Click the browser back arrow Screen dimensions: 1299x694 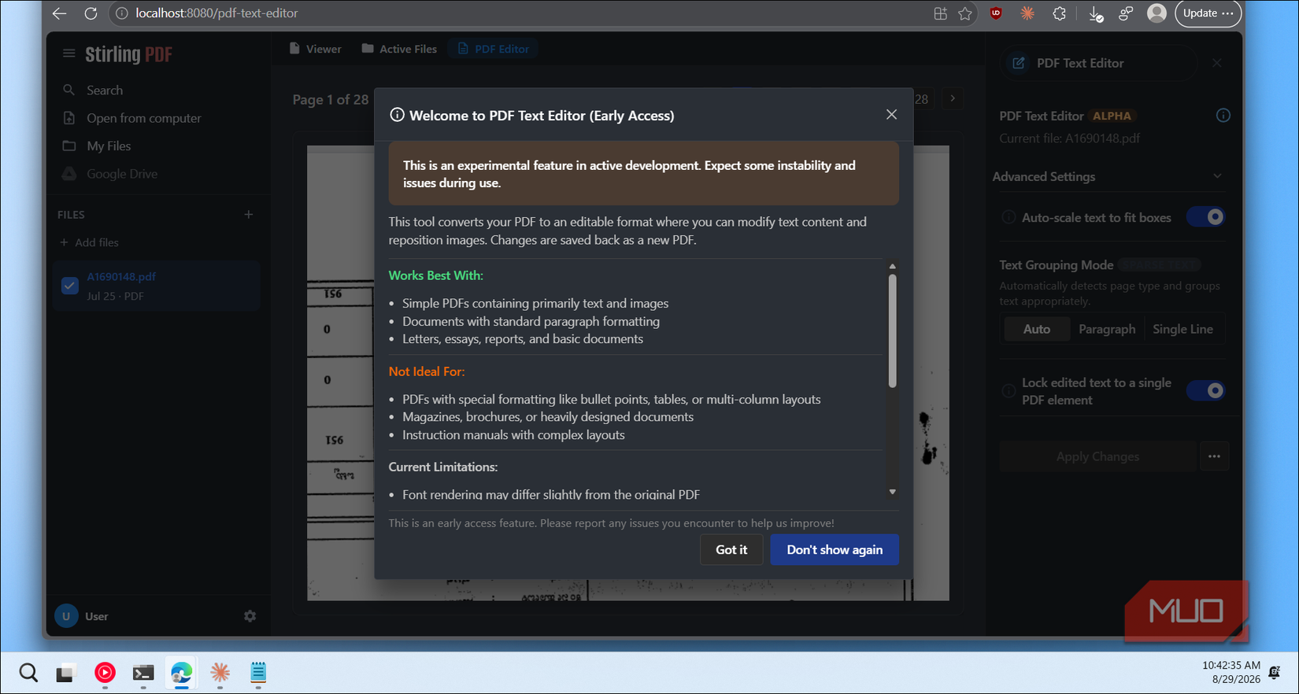(x=59, y=13)
